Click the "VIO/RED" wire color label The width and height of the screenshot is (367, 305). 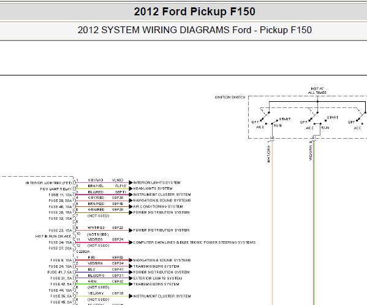point(95,239)
